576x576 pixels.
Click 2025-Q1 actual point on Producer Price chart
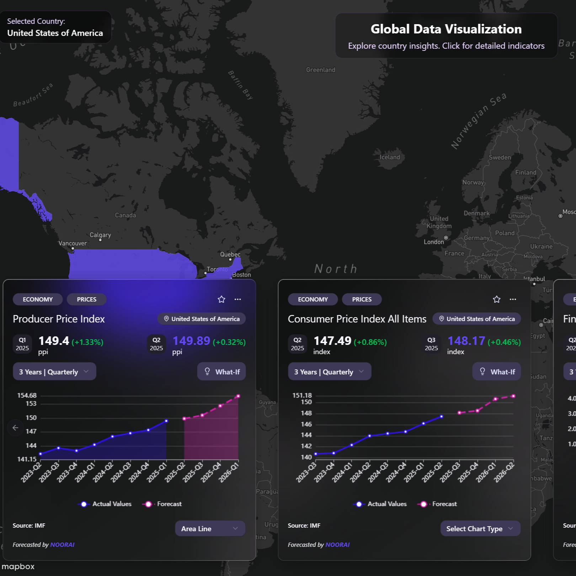click(x=166, y=421)
